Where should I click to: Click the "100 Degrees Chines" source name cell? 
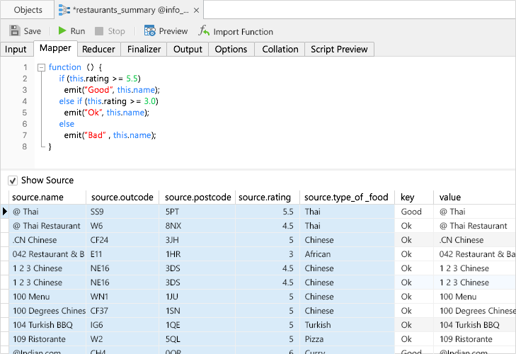[47, 311]
